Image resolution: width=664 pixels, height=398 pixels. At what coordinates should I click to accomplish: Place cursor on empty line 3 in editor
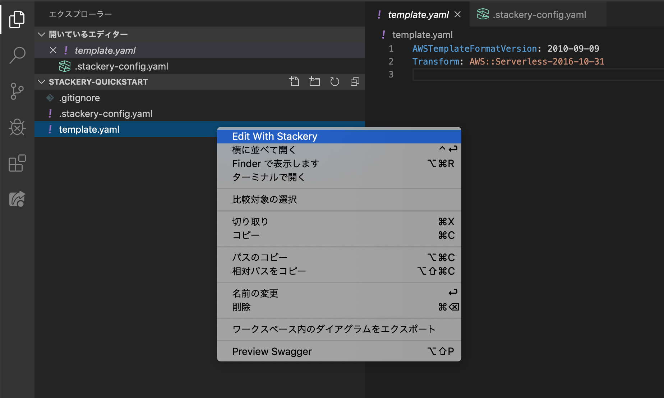coord(538,75)
